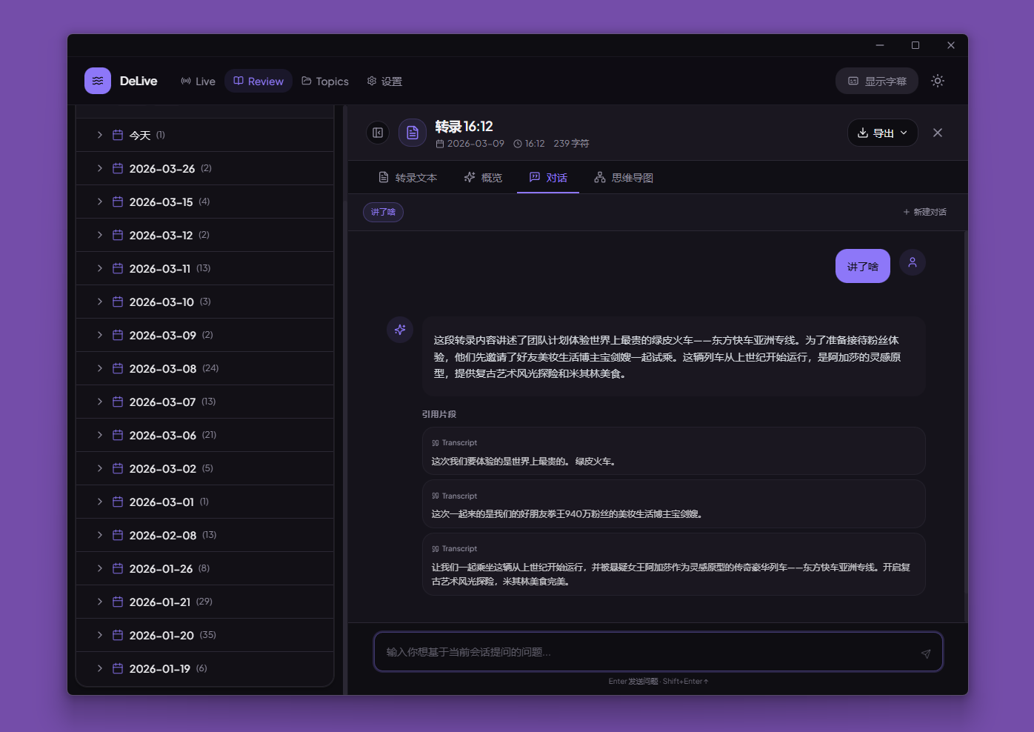Image resolution: width=1034 pixels, height=732 pixels.
Task: Start a new chat via 新建对话
Action: [x=924, y=211]
